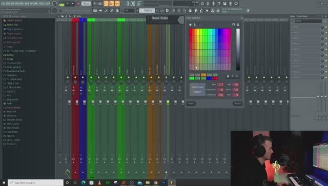Expand the Slot 5 effect arrow

pyautogui.click(x=292, y=49)
